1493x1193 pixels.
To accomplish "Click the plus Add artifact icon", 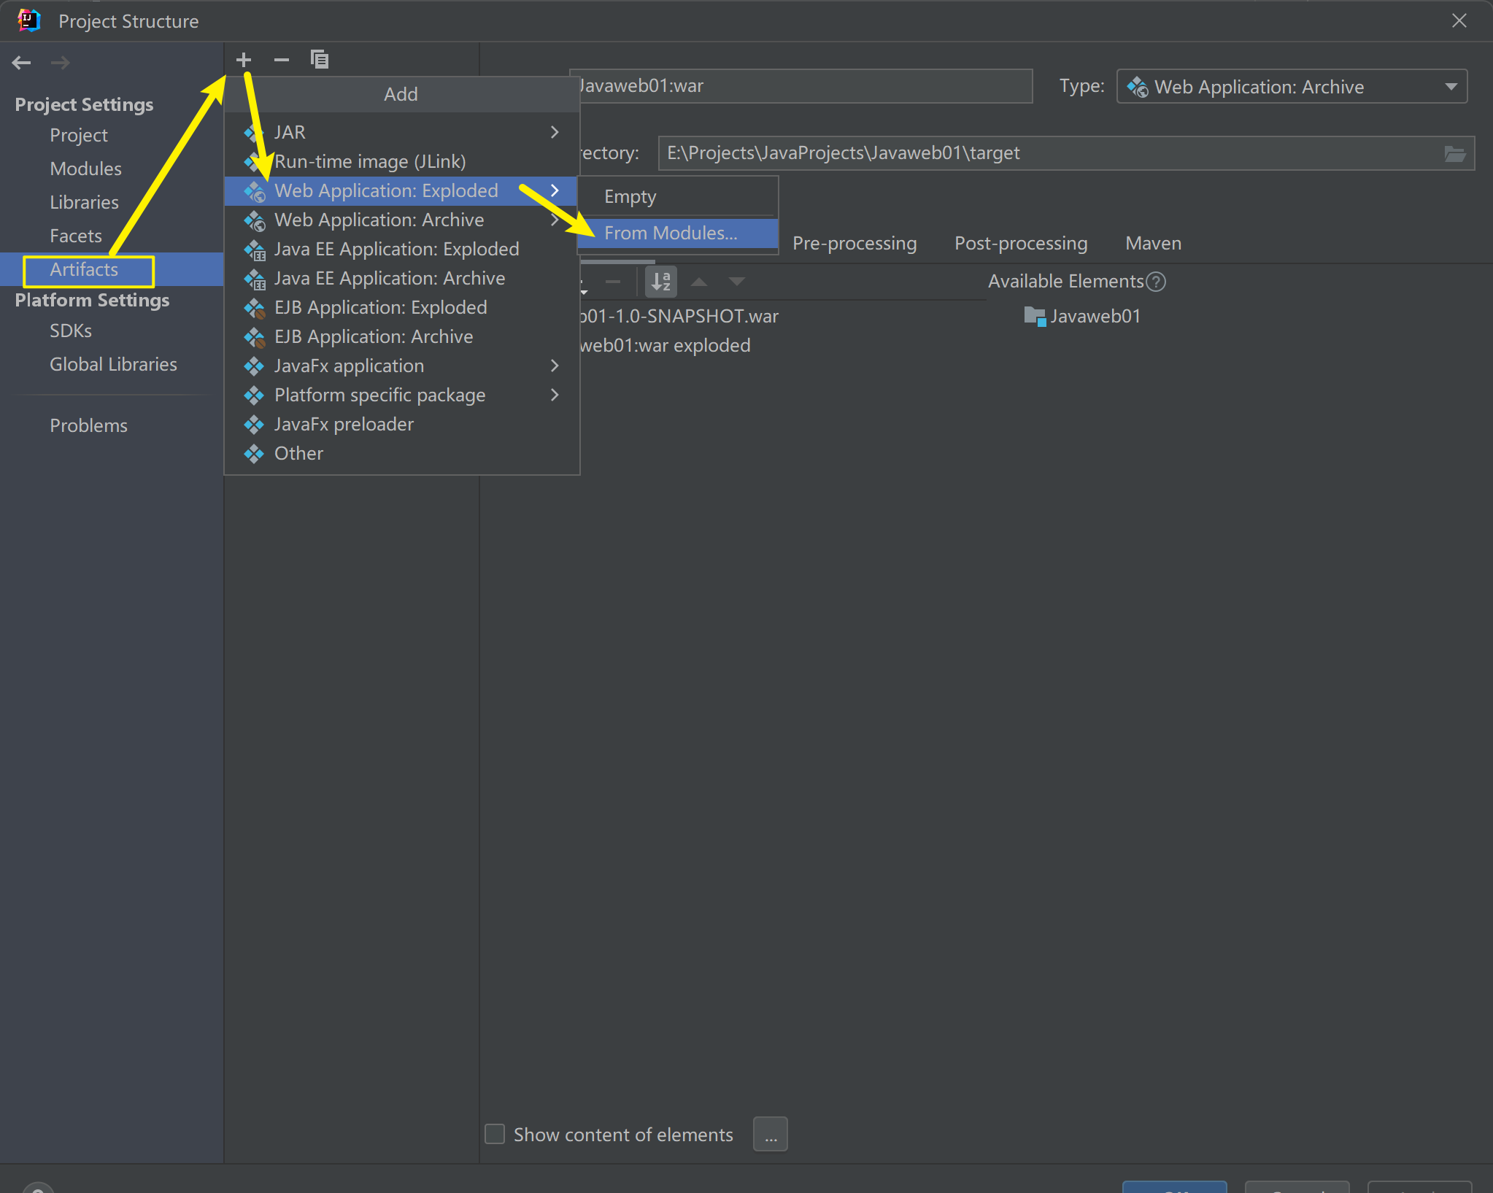I will [x=244, y=60].
